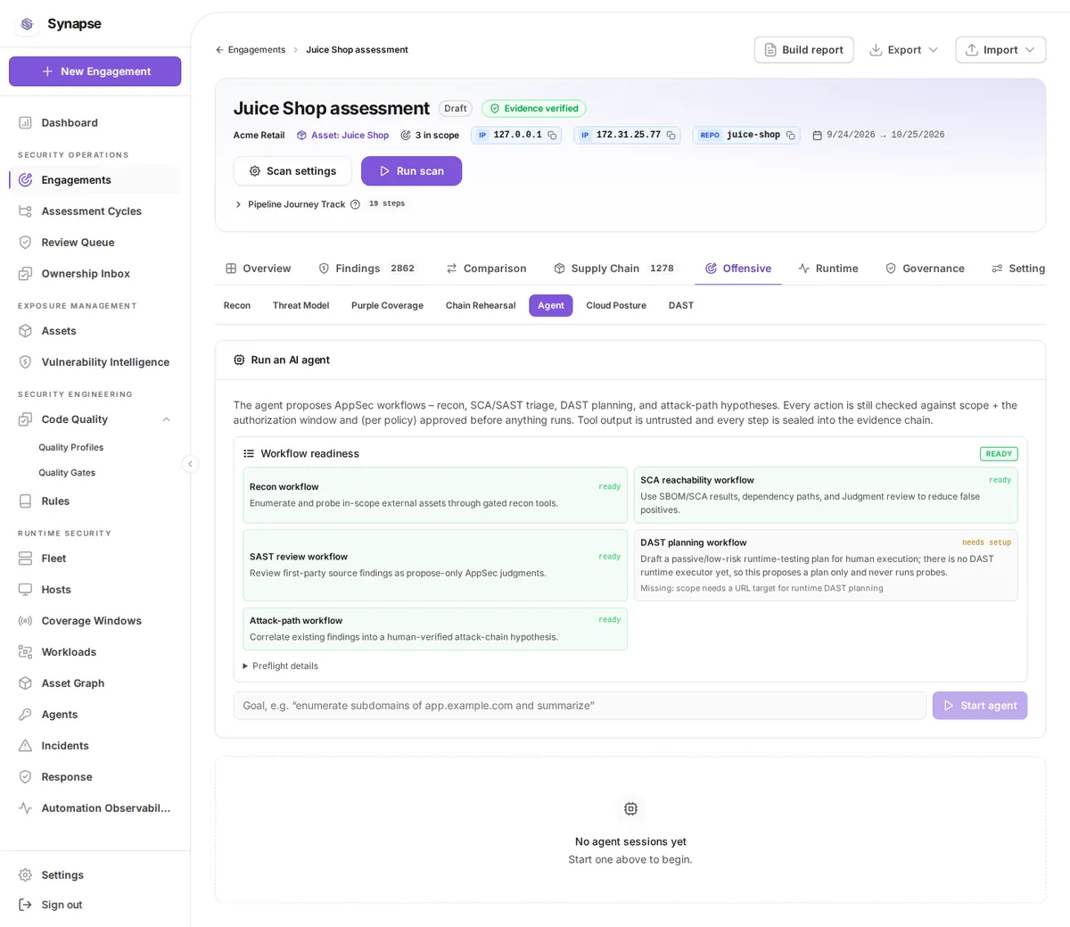Viewport: 1070px width, 927px height.
Task: Switch to the Overview tab
Action: 258,269
